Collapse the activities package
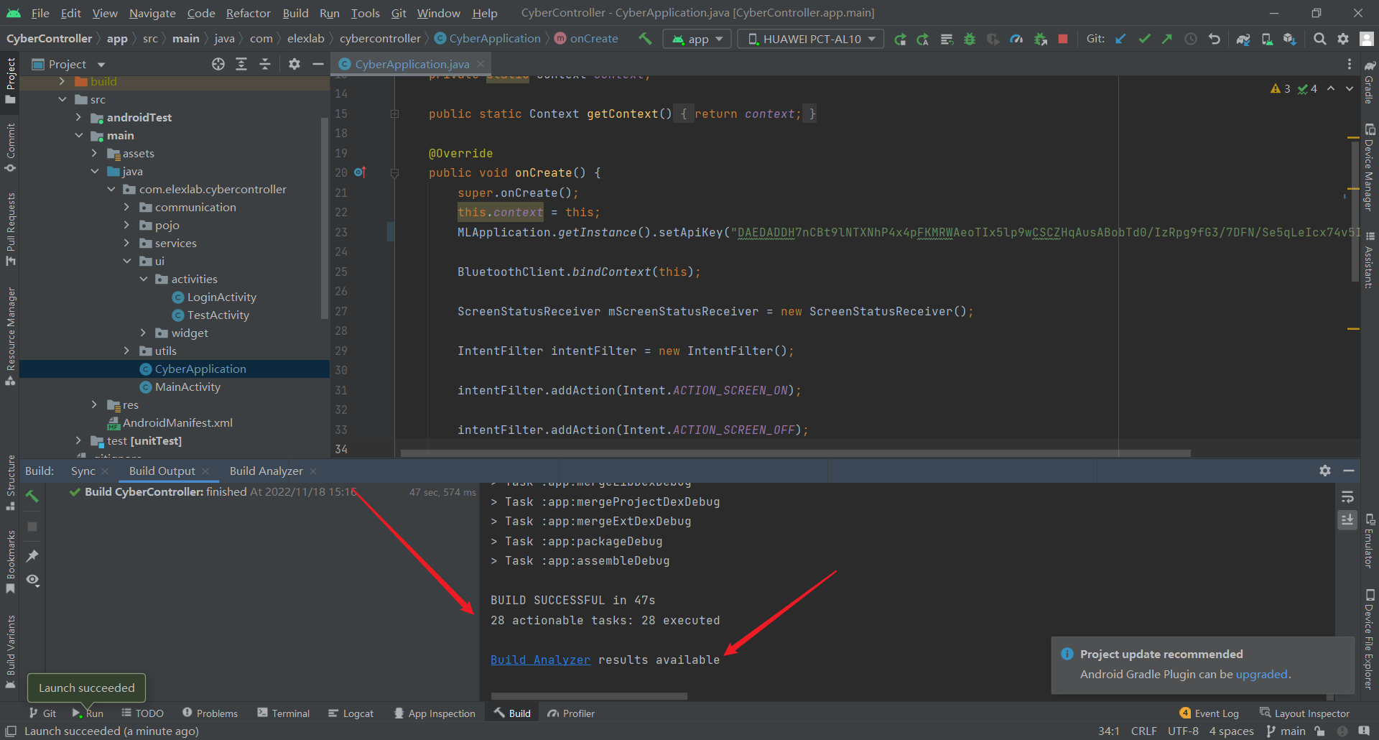Screen dimensions: 1379x740 click(x=143, y=279)
